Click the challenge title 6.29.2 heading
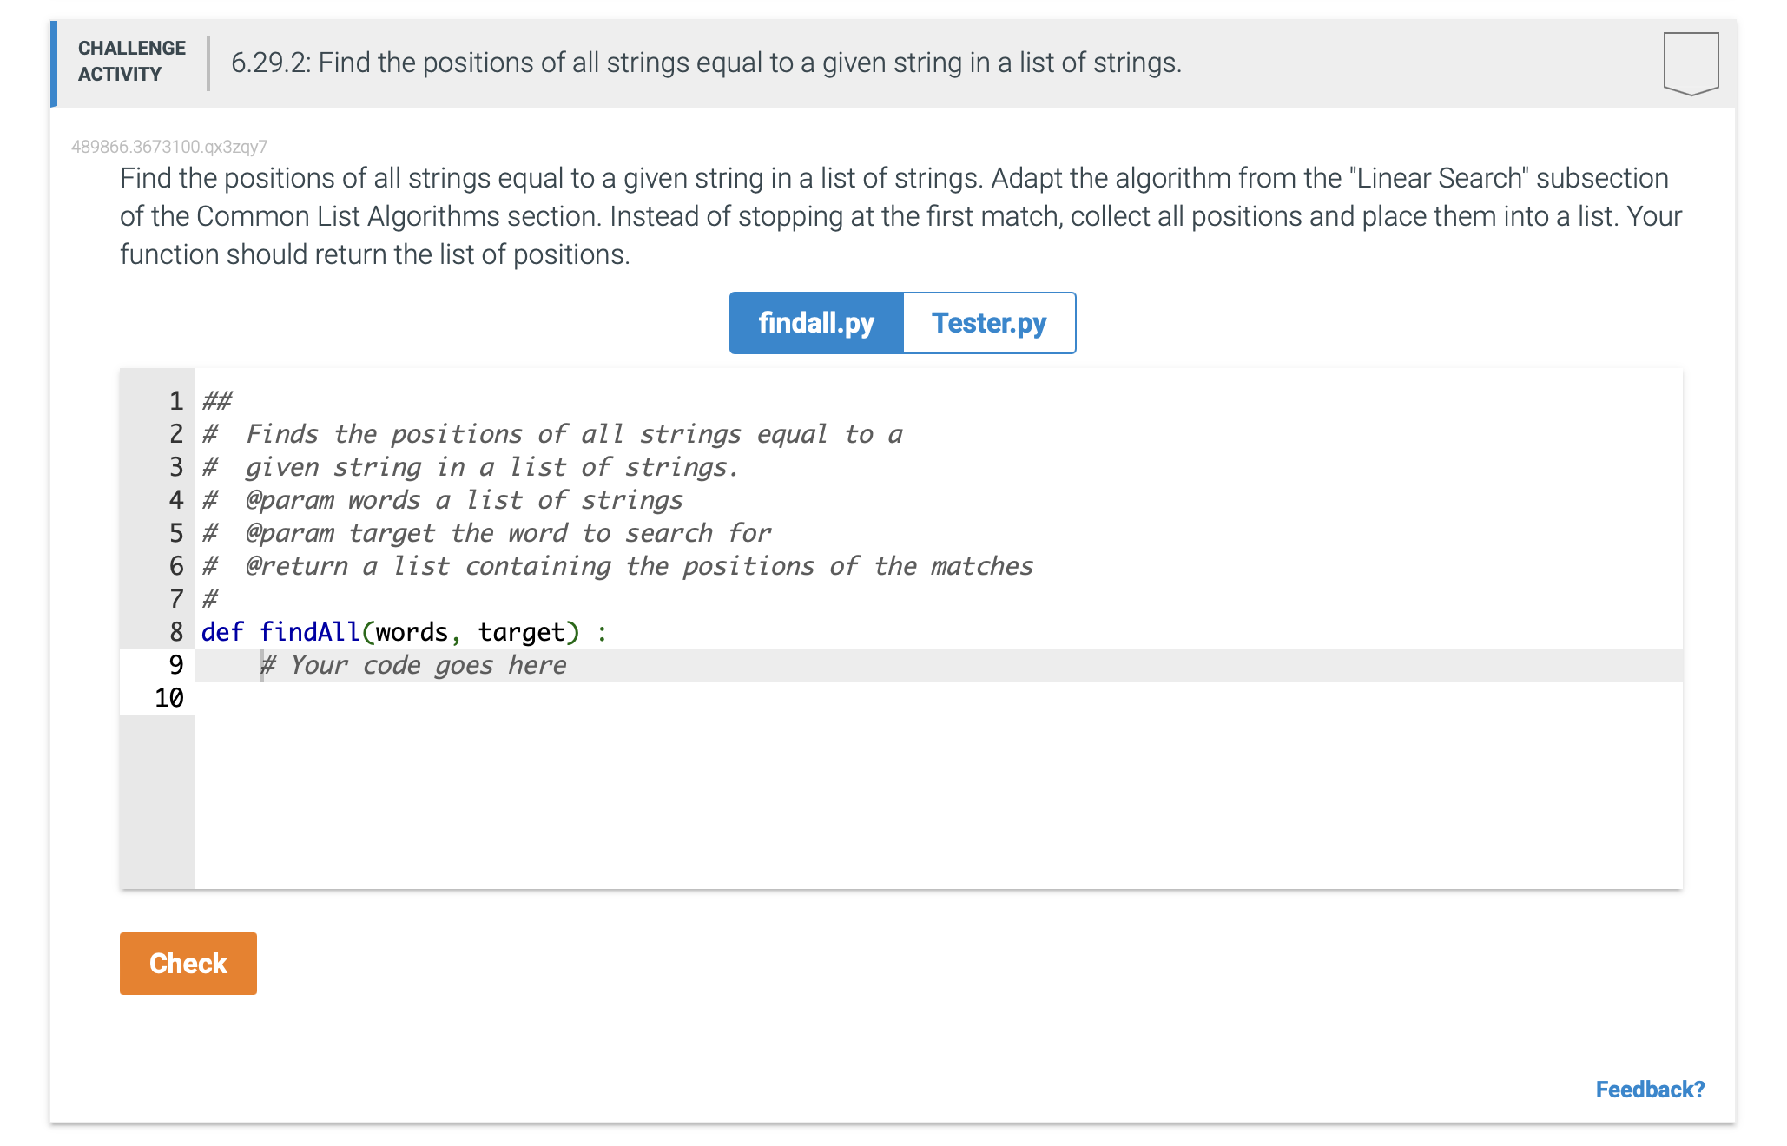This screenshot has width=1787, height=1146. (x=706, y=63)
